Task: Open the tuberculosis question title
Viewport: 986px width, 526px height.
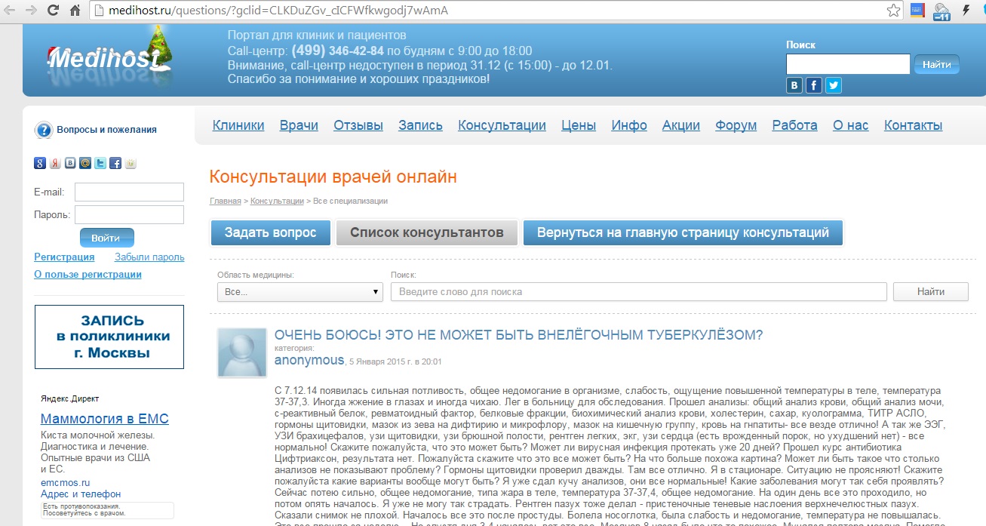Action: (519, 335)
